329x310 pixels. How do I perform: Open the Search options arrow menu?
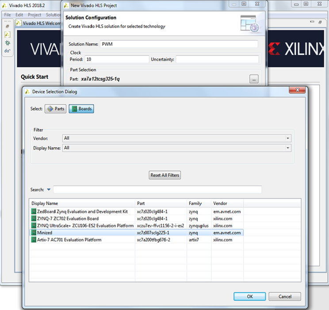click(x=49, y=190)
